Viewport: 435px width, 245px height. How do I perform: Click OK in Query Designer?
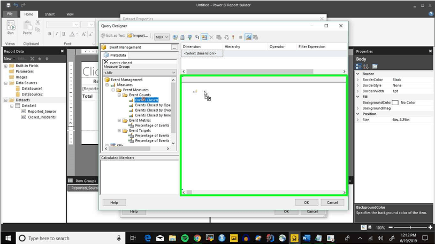click(x=306, y=202)
